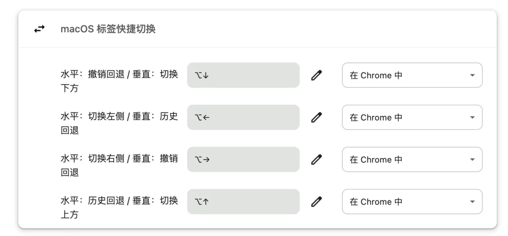Screen dimensions: 508x236
Task: Open "在 Chrome 中" dropdown for ⌥← row
Action: coord(412,117)
